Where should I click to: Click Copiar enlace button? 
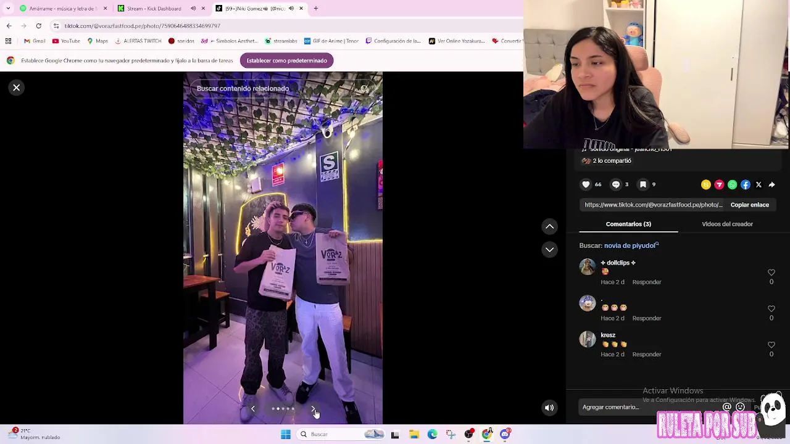point(749,205)
